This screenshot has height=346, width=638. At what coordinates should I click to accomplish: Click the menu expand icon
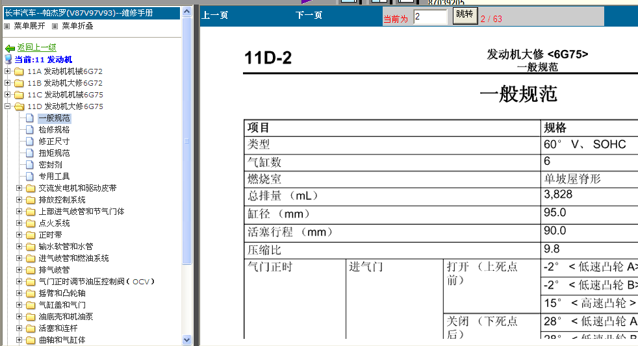click(7, 27)
